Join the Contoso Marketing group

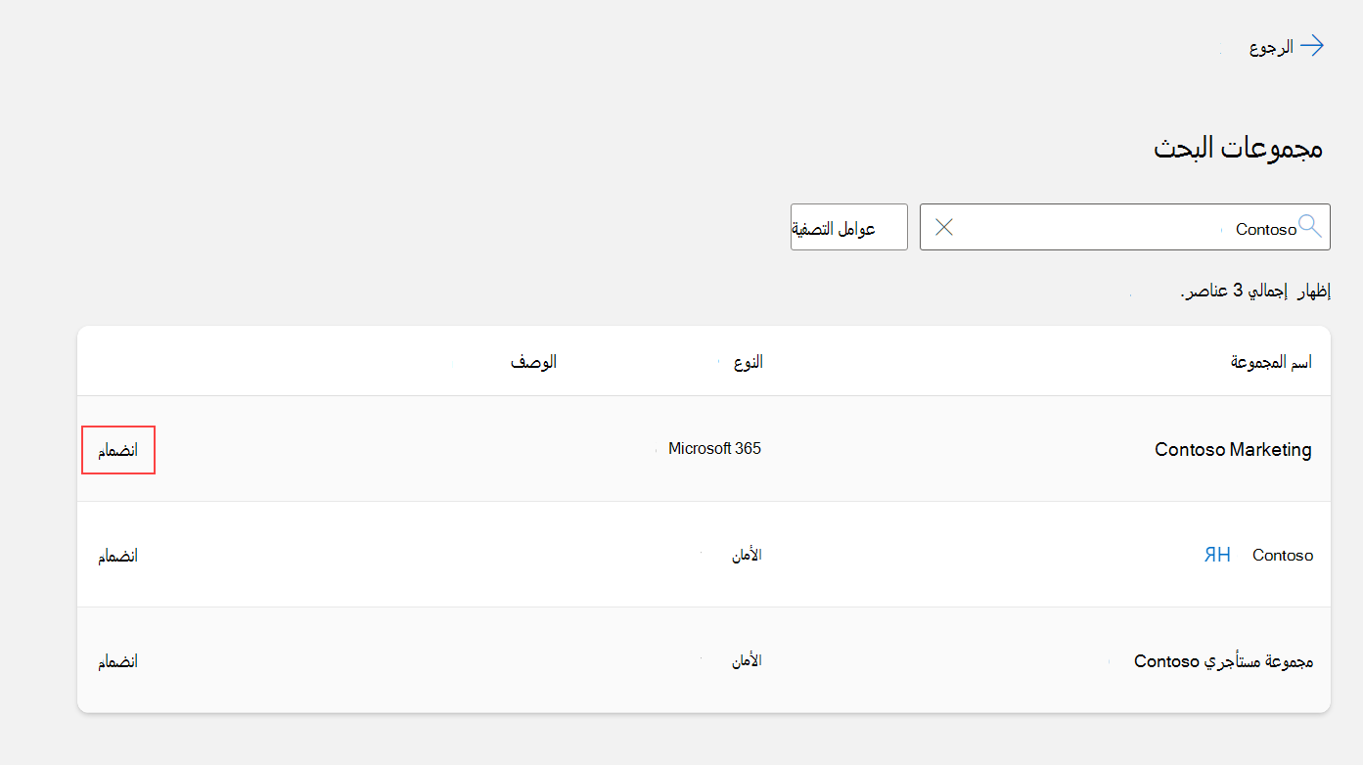[118, 450]
